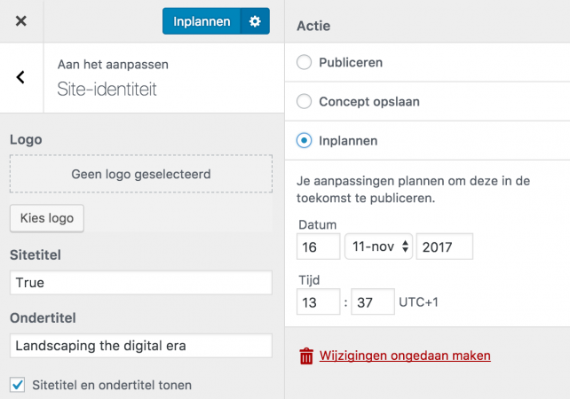Click the day field showing 16
The width and height of the screenshot is (570, 399).
(x=318, y=246)
